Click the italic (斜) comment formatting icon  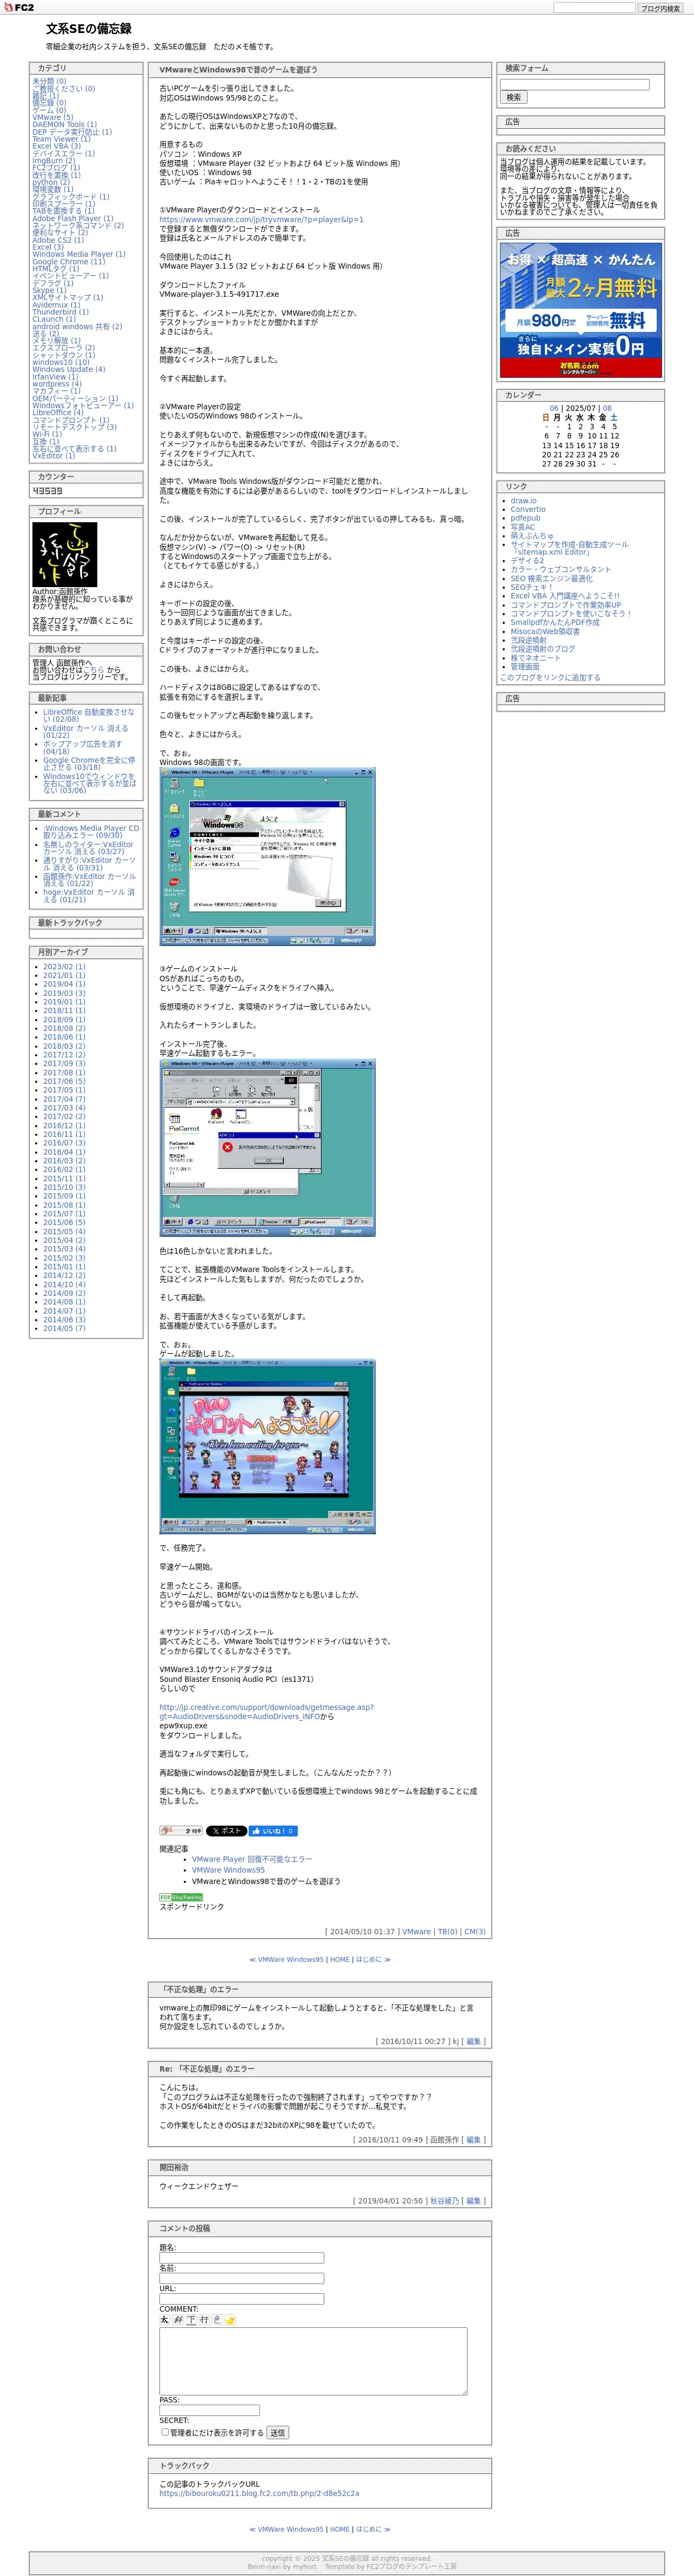(x=178, y=2320)
